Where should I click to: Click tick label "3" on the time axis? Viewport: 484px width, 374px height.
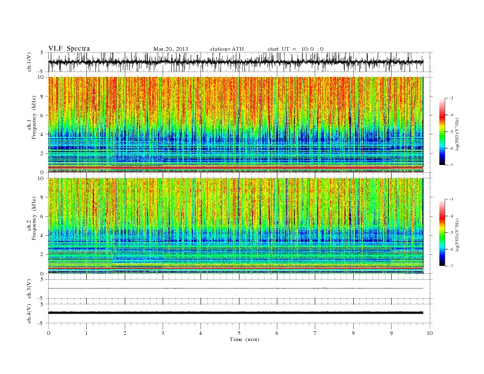(x=163, y=333)
